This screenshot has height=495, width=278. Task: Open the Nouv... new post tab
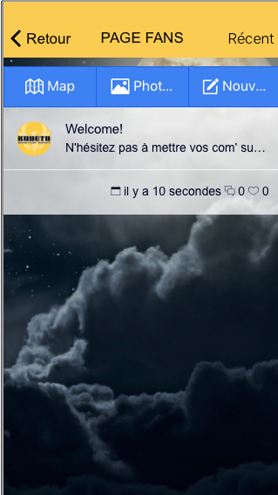[x=234, y=87]
